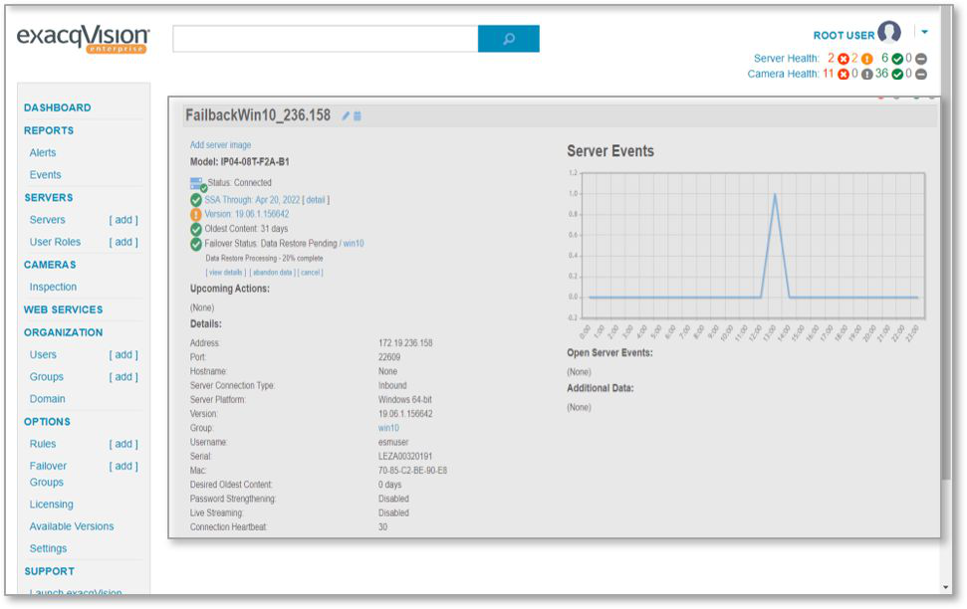
Task: Click the gray Camera Health warning icon
Action: (x=866, y=74)
